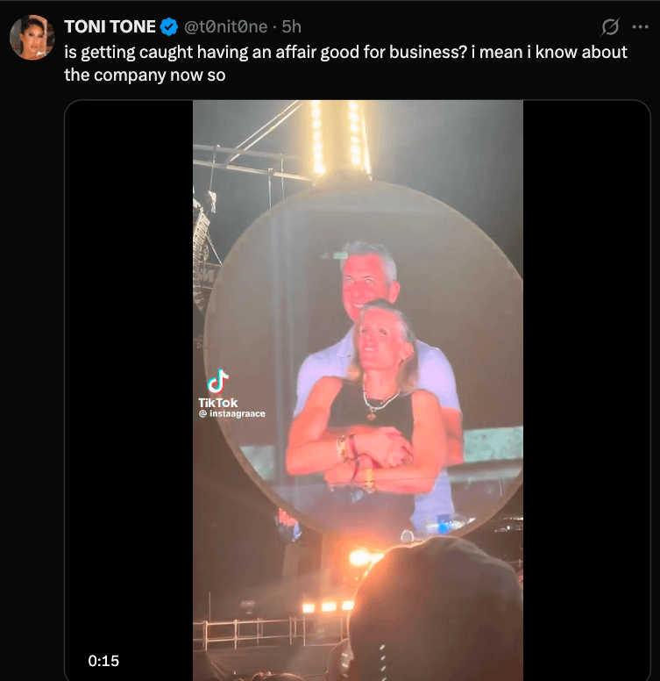Click the 0:15 video duration label
The image size is (660, 681).
103,661
